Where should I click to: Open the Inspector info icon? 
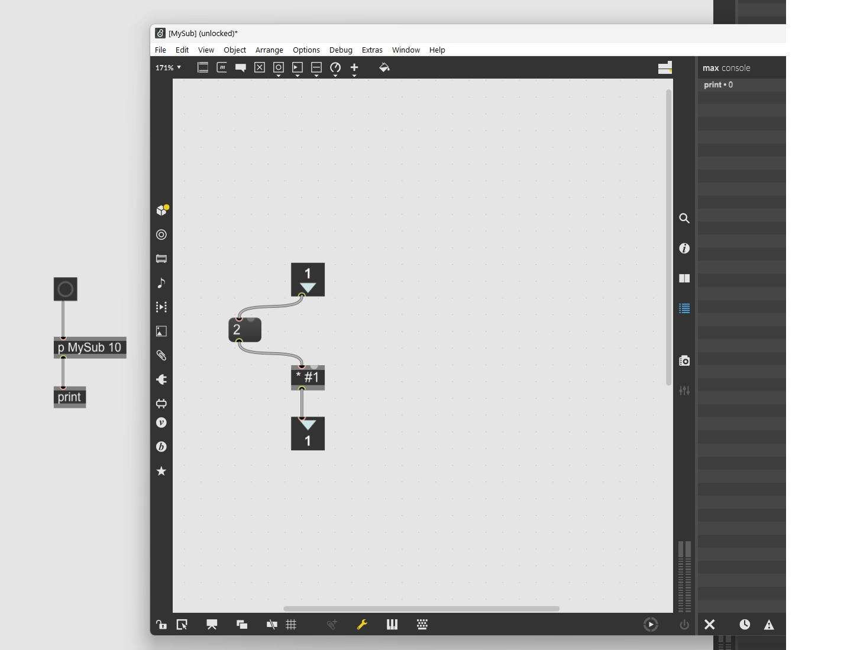pyautogui.click(x=684, y=248)
